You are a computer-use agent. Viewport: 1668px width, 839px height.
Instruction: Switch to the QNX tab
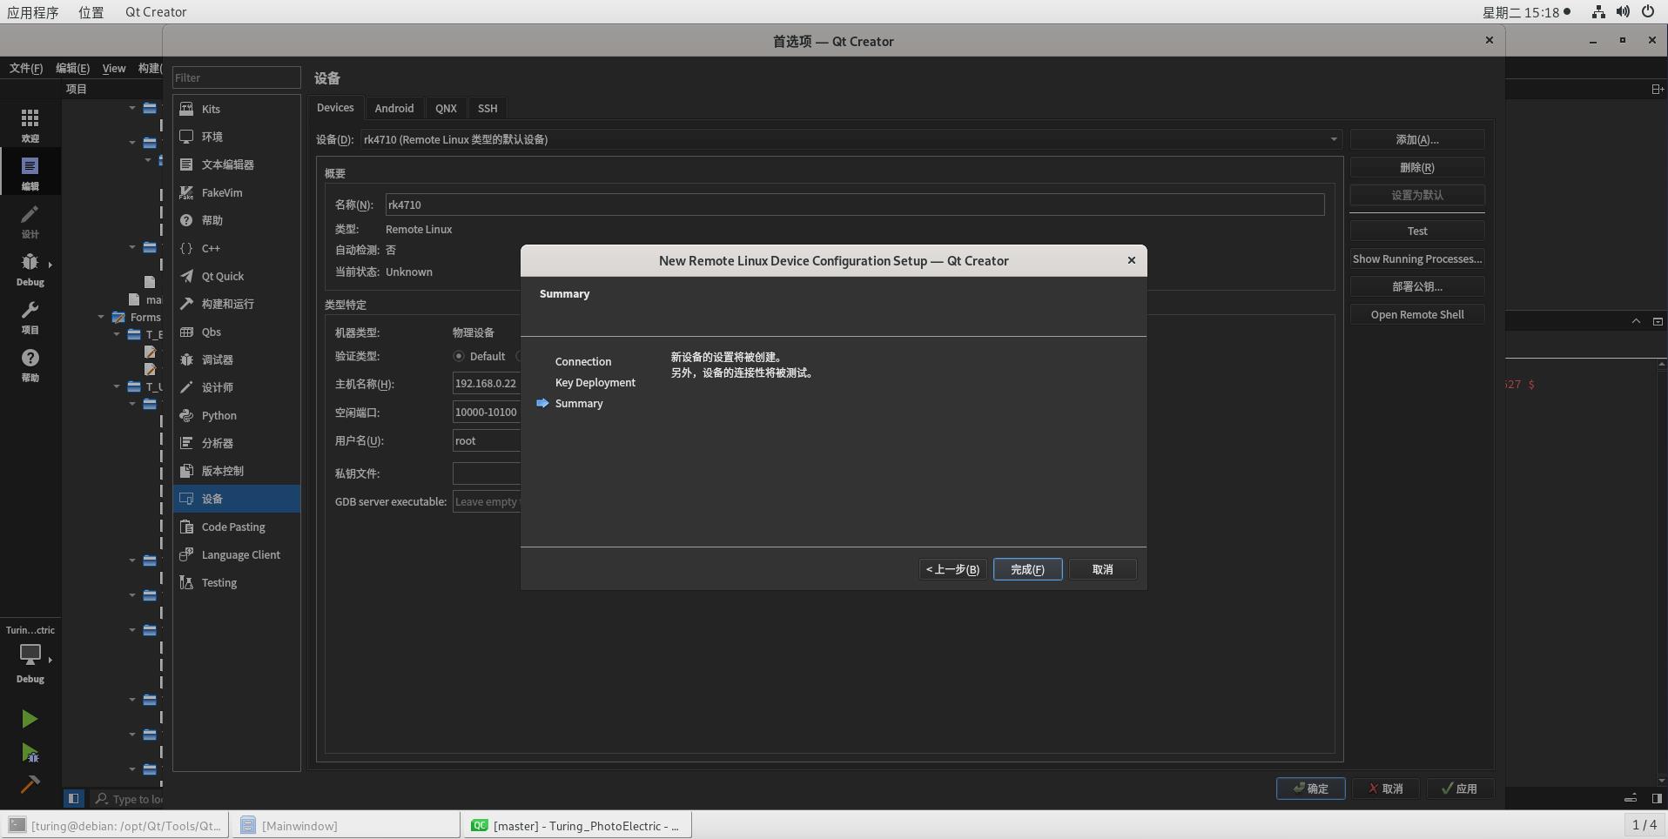pos(446,108)
